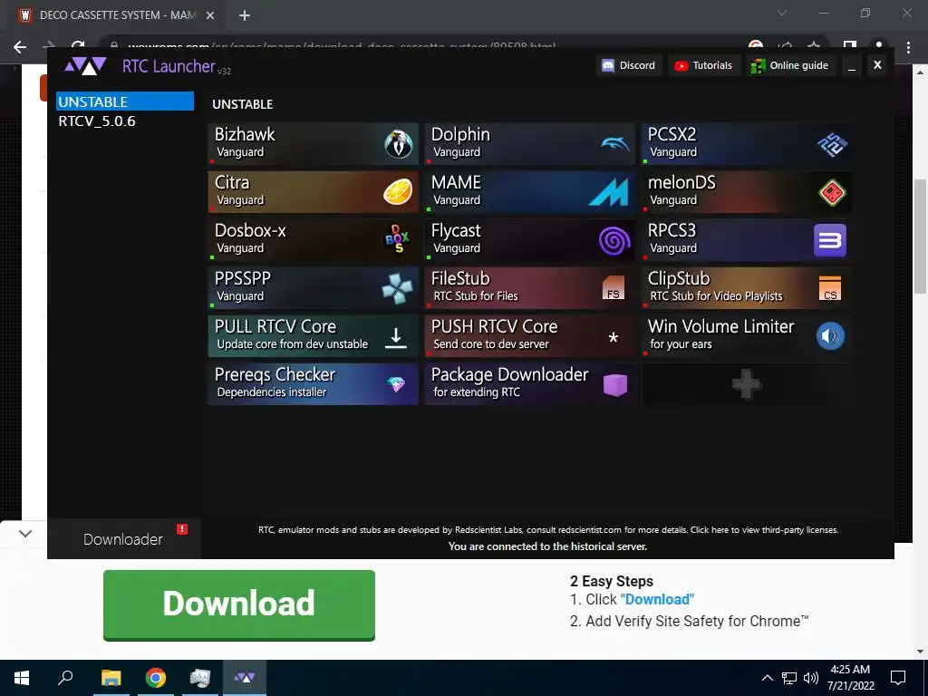Viewport: 928px width, 696px height.
Task: Open the Windows Start menu
Action: coord(22,678)
